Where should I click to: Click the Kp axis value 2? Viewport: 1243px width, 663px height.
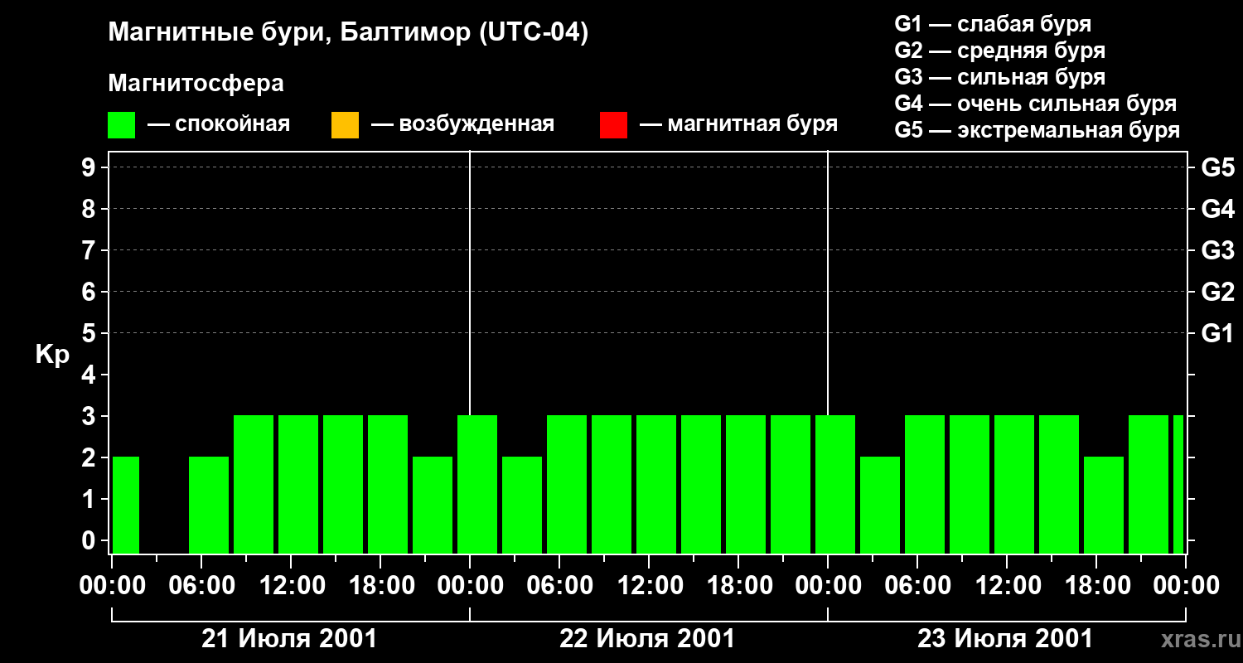click(90, 457)
